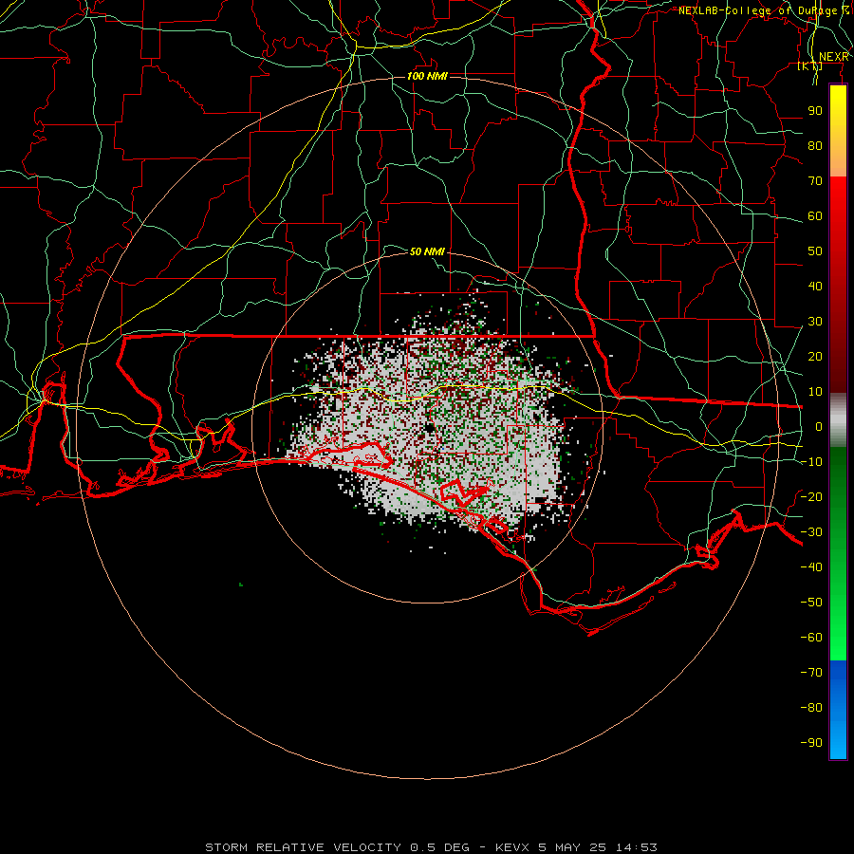Click the -30 value on the velocity scale
The height and width of the screenshot is (854, 854).
coord(811,532)
